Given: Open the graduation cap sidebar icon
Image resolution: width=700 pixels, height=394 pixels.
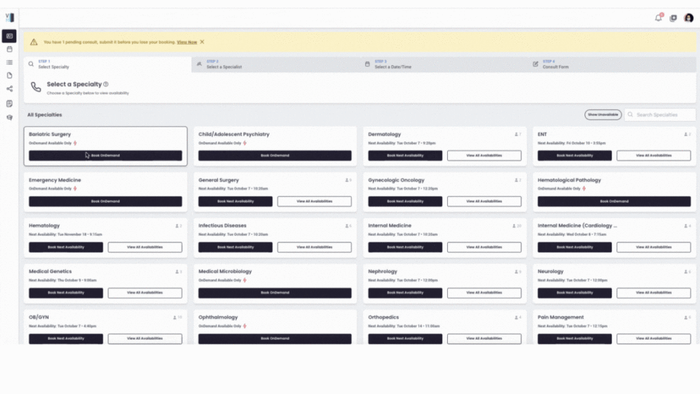Looking at the screenshot, I should click(10, 117).
